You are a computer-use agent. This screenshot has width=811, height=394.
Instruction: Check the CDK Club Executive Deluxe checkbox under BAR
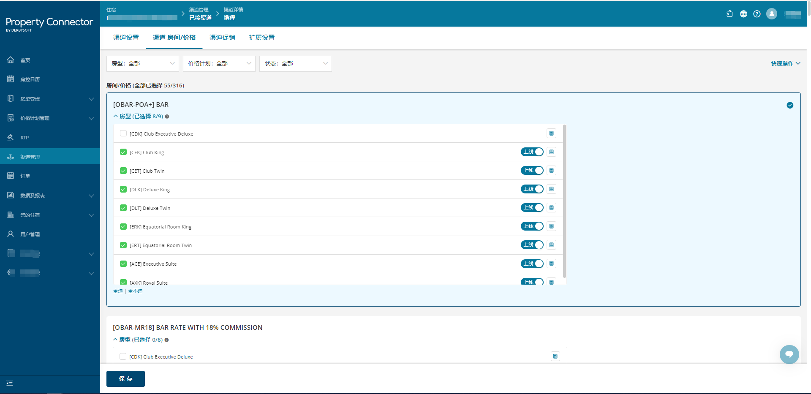pyautogui.click(x=123, y=133)
